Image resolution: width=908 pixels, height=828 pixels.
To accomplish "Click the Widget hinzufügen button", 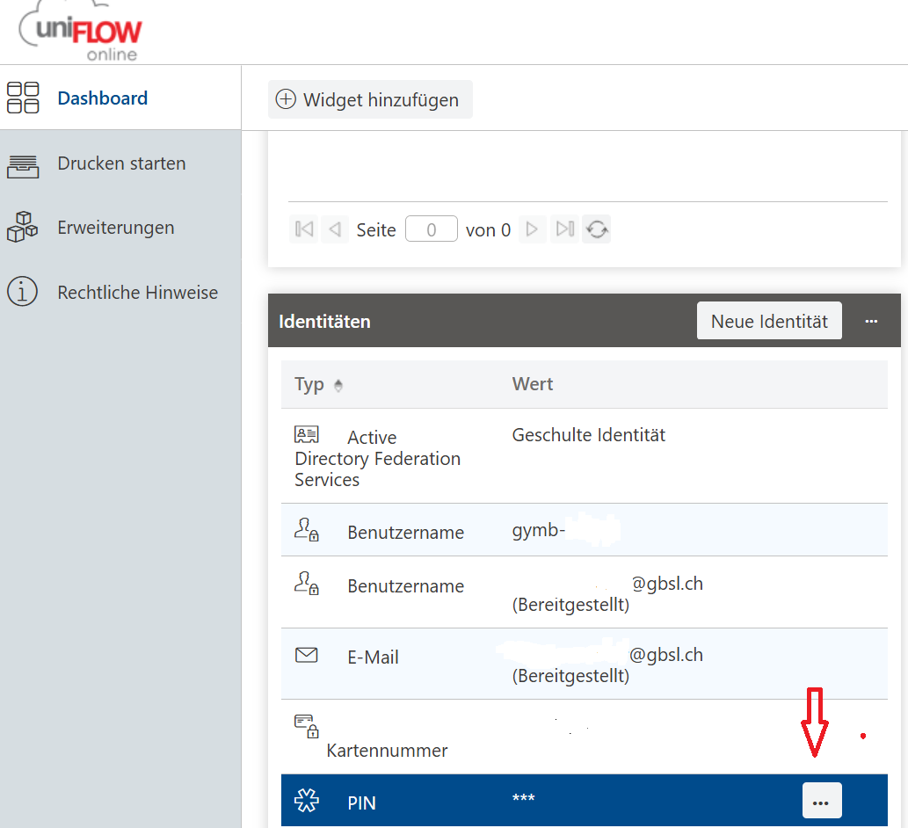I will [x=369, y=100].
